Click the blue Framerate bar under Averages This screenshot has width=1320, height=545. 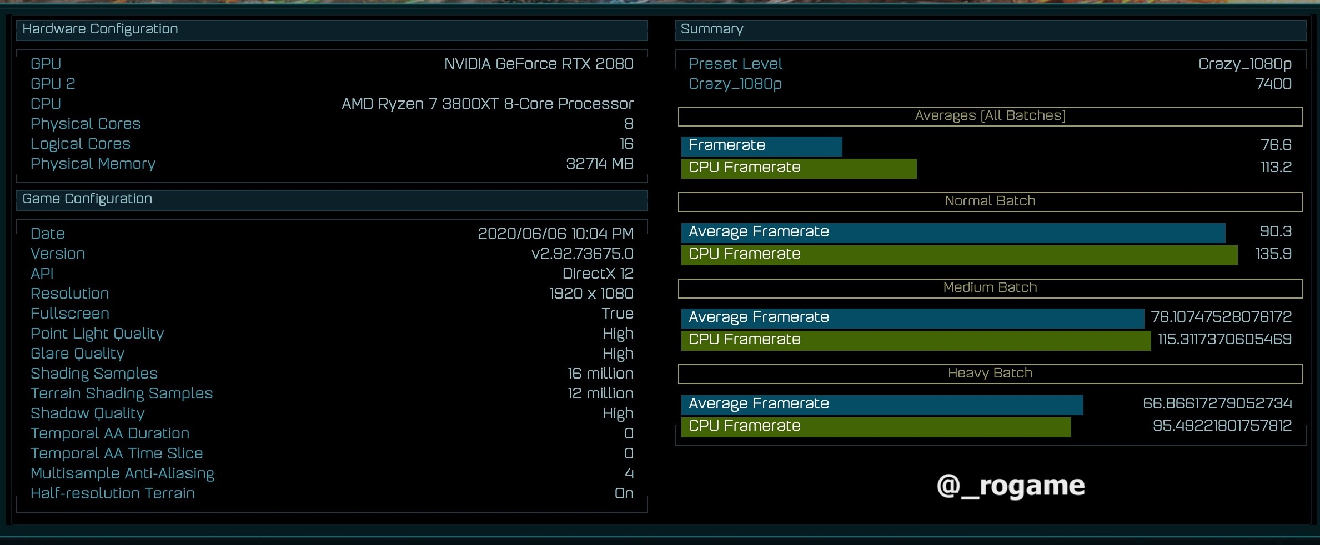point(761,146)
